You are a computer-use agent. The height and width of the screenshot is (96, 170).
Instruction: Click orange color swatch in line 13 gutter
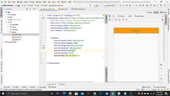tap(44, 46)
